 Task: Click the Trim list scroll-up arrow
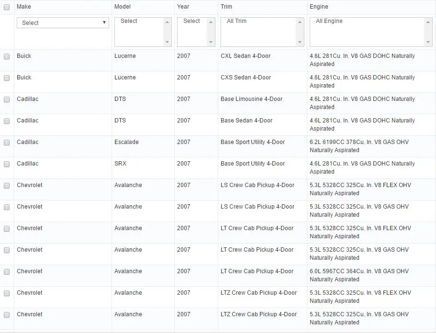coord(300,22)
